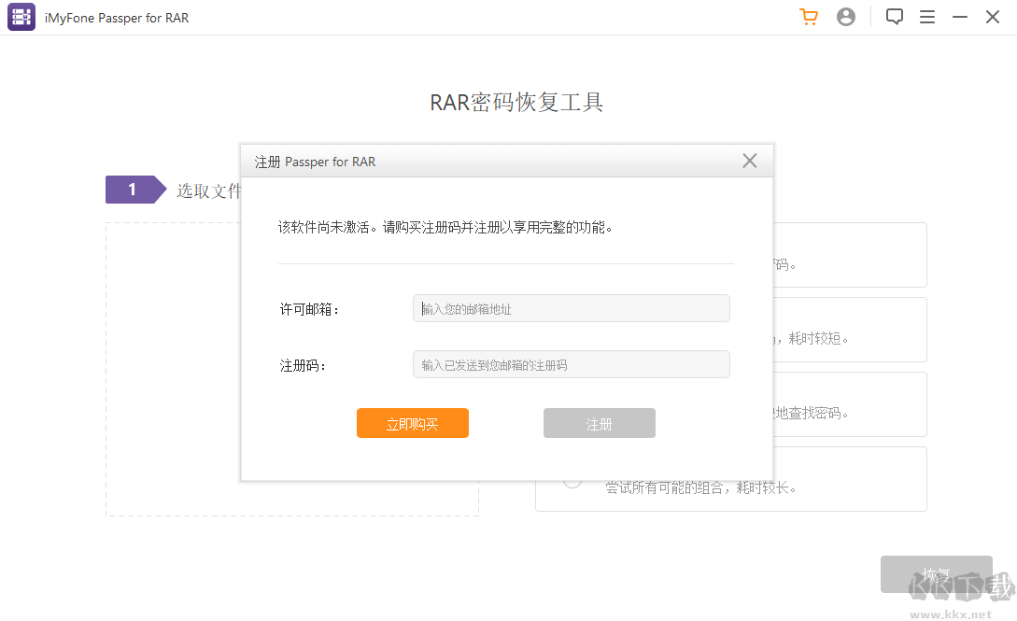Close the 注册 Passper for RAR dialog
Viewport: 1017px width, 621px height.
750,161
